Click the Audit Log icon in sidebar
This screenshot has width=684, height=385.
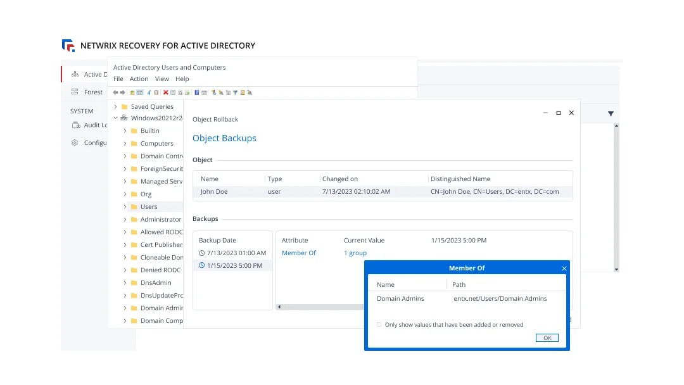76,125
